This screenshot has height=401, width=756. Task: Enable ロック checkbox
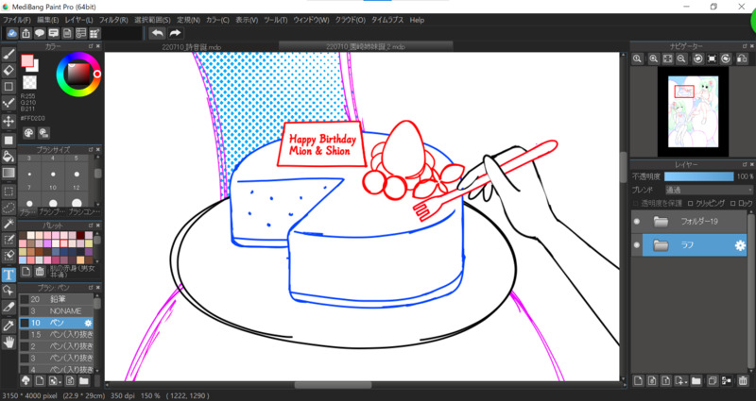(x=733, y=203)
